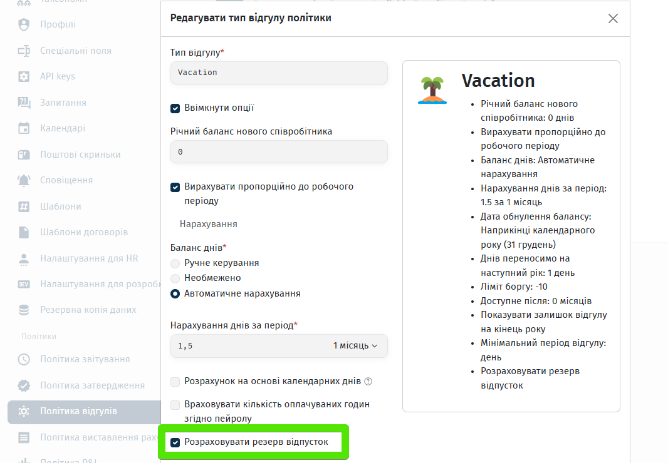The width and height of the screenshot is (668, 463).
Task: Close the edit policy dialog
Action: click(x=613, y=19)
